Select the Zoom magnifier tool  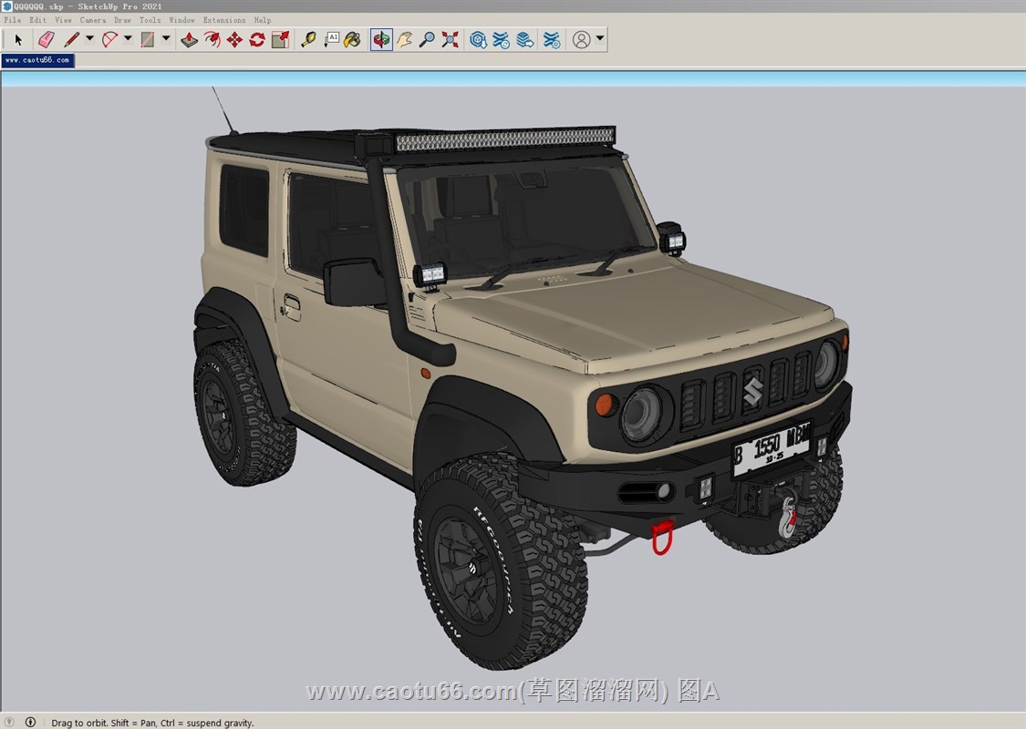pos(427,40)
